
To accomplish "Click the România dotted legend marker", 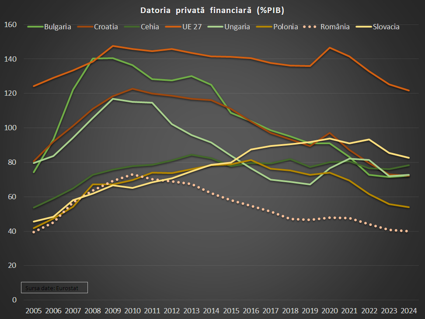I will [x=310, y=27].
